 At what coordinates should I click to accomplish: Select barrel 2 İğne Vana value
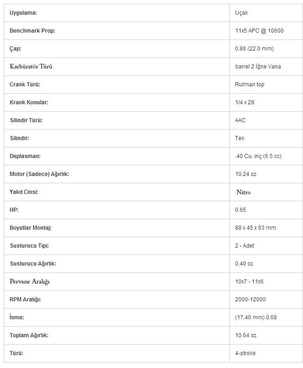point(258,67)
